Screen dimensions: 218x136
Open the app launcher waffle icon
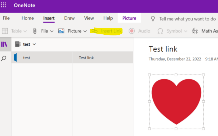point(3,5)
